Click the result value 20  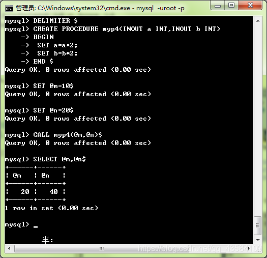pyautogui.click(x=25, y=192)
